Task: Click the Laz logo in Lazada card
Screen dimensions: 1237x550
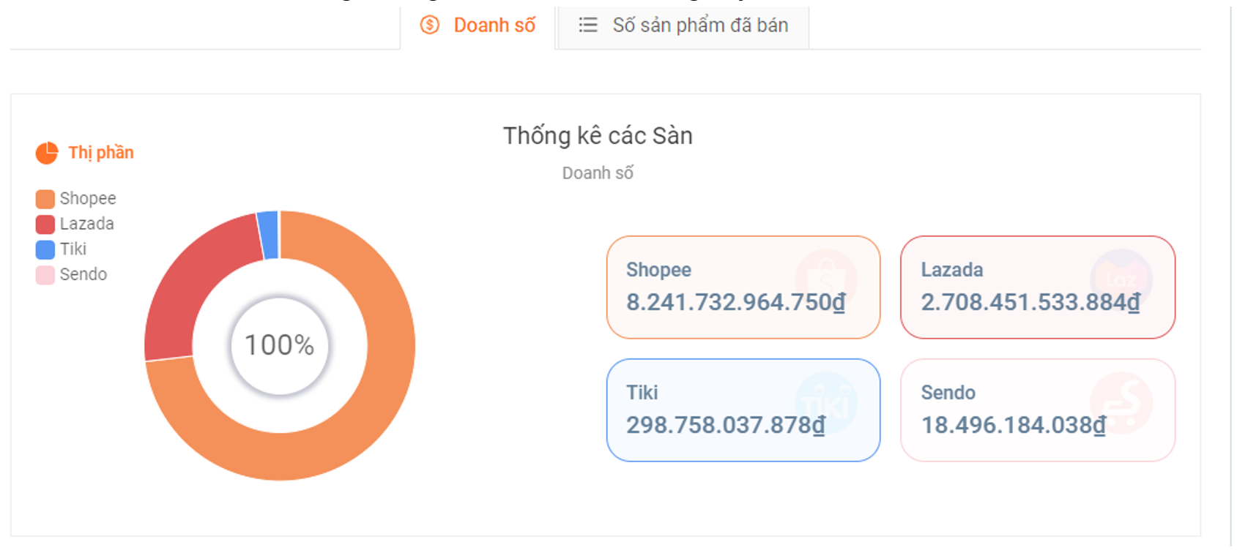Action: (x=1121, y=279)
